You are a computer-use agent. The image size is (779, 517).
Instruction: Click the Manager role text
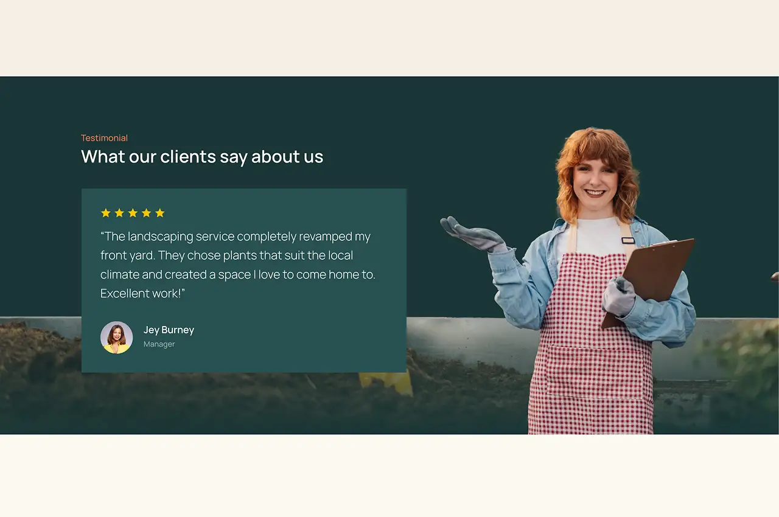coord(159,344)
